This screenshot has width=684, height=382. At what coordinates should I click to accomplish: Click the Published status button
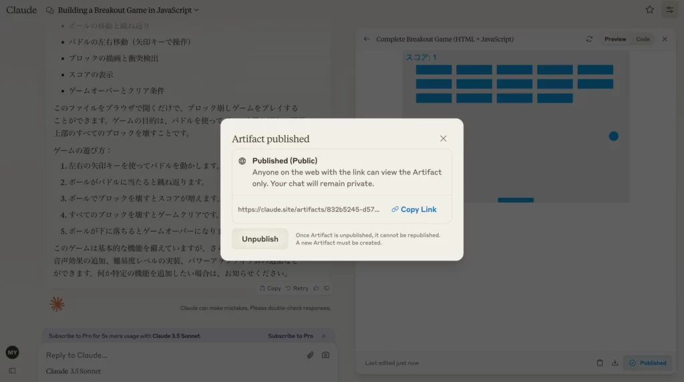pos(648,363)
